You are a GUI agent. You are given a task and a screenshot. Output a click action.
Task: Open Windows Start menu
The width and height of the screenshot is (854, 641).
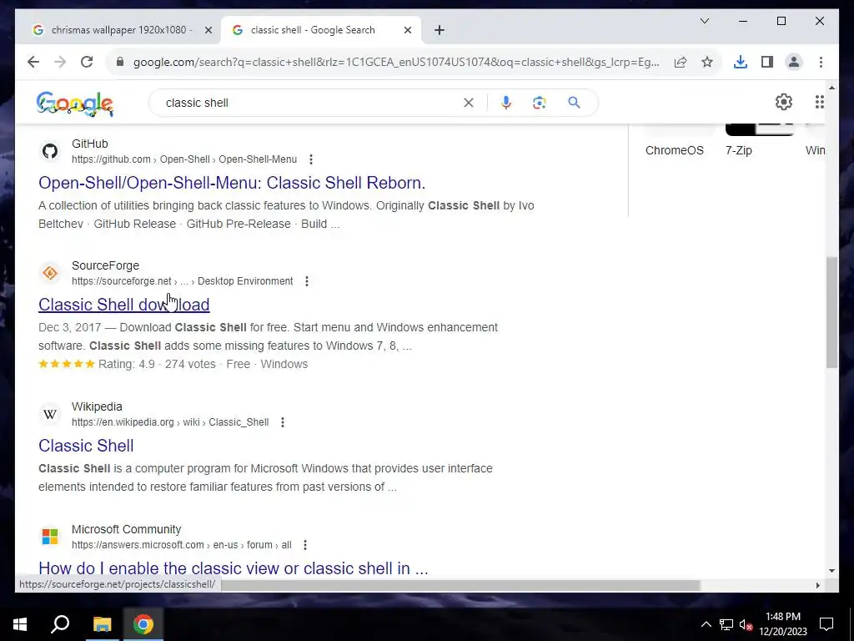coord(20,624)
